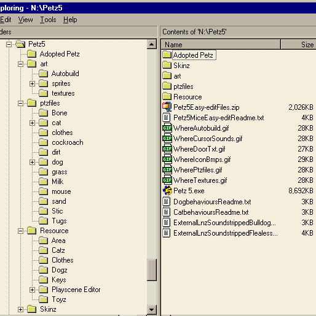The width and height of the screenshot is (316, 316).
Task: Collapse the art folder in tree
Action: [x=20, y=64]
